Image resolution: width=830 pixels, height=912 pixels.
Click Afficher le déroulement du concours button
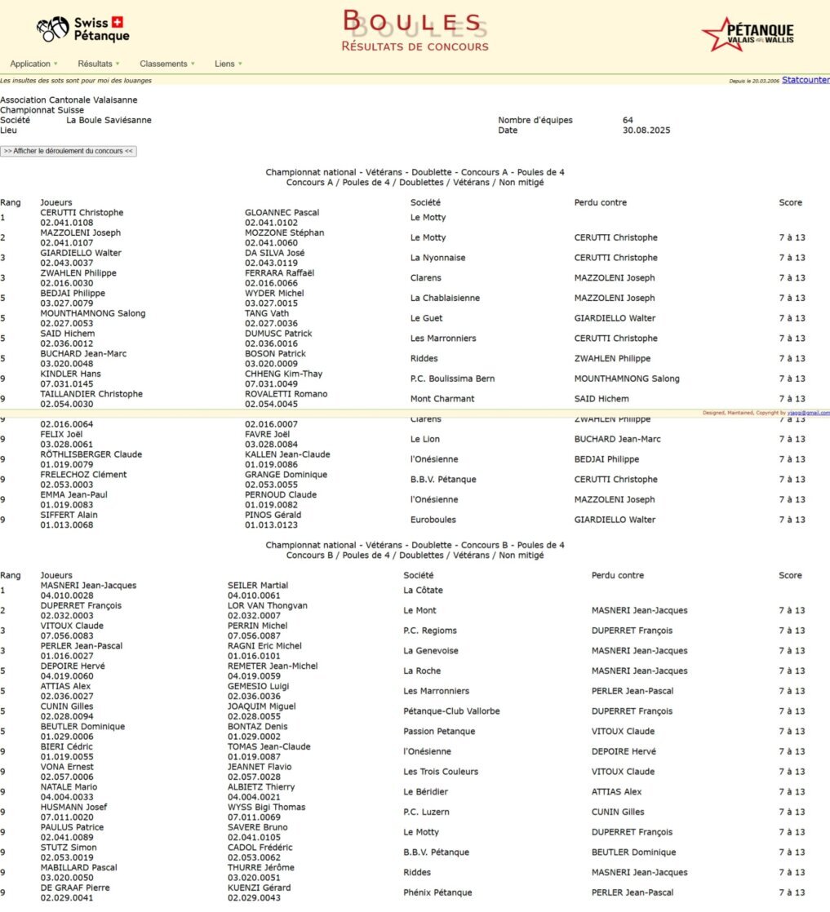tap(69, 151)
